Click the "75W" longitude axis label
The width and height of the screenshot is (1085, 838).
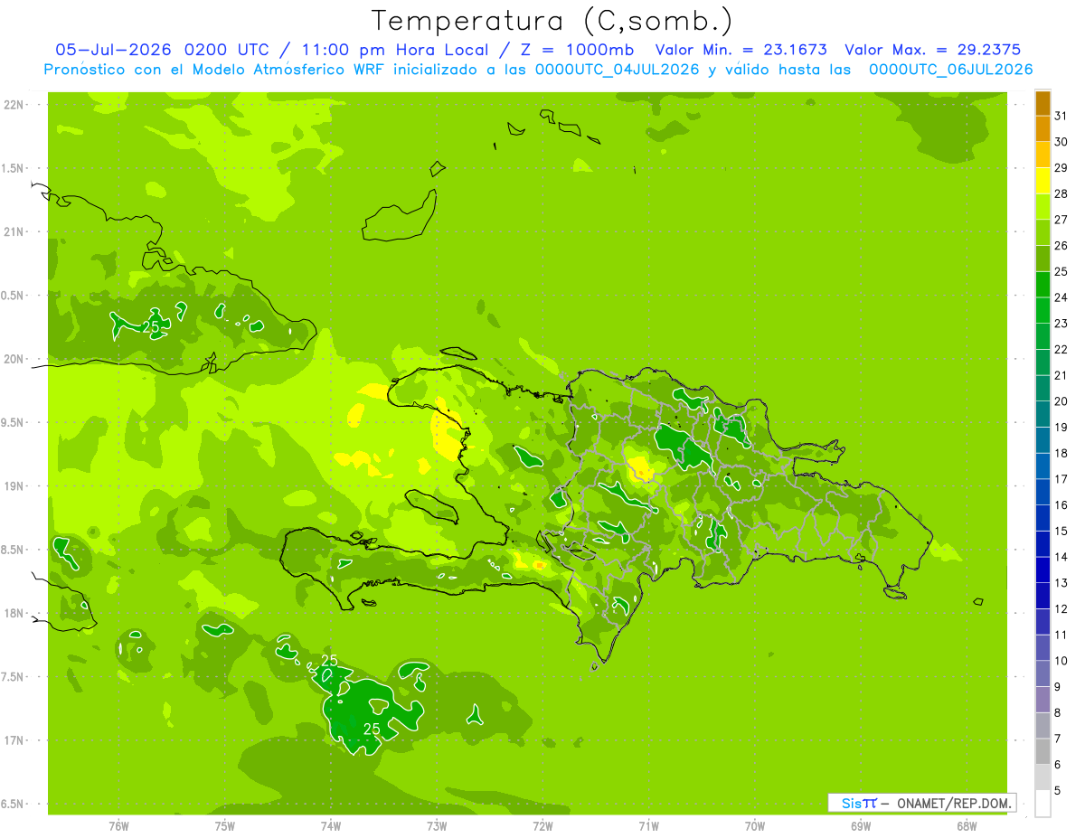pyautogui.click(x=225, y=825)
